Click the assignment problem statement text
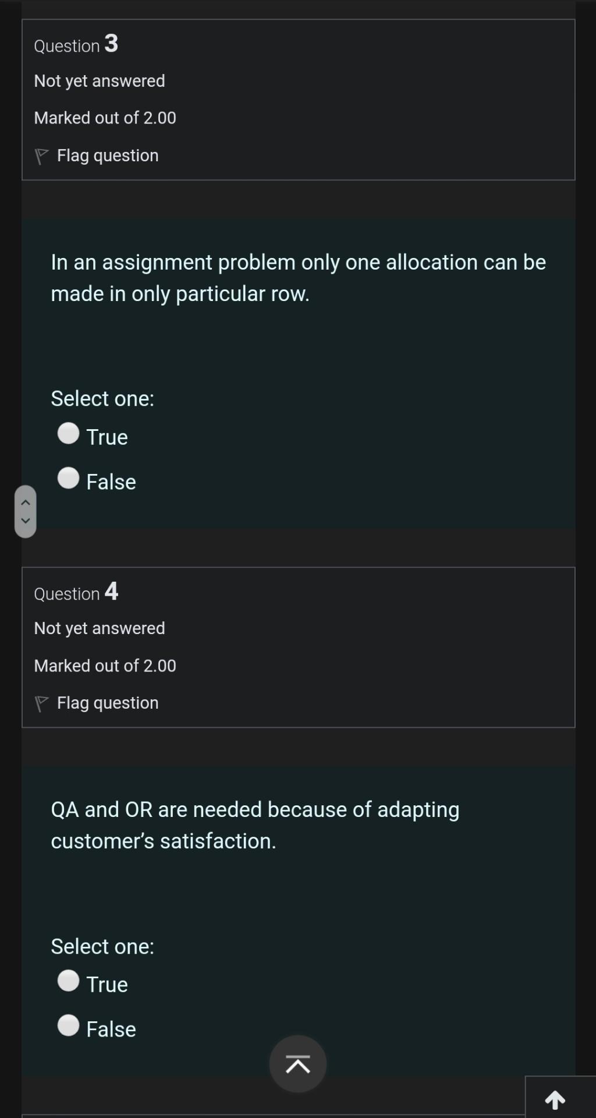The height and width of the screenshot is (1118, 596). pos(298,277)
